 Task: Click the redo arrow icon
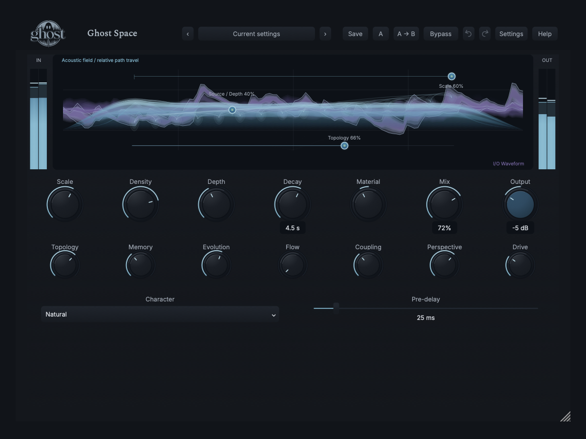pyautogui.click(x=485, y=34)
